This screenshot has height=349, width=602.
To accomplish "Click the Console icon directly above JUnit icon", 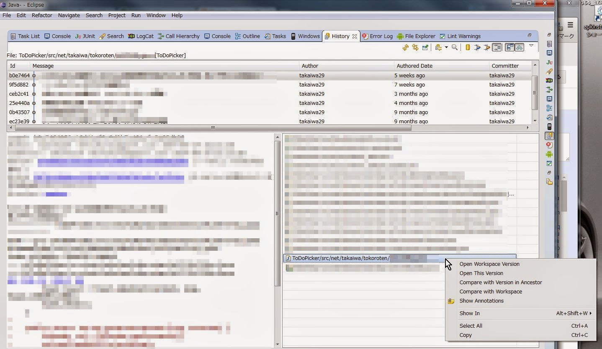I will click(x=549, y=53).
